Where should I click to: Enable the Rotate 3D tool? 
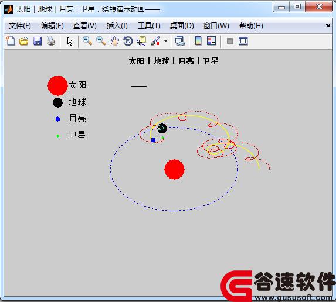pos(128,41)
